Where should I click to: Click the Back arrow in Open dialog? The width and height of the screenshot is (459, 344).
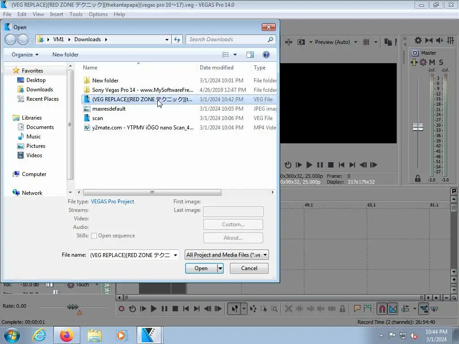(11, 39)
